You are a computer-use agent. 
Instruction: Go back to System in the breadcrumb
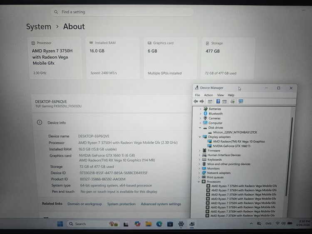[39, 27]
